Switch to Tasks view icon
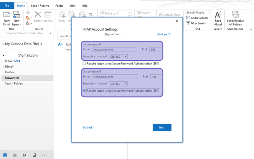This screenshot has height=159, width=254. pos(34,155)
